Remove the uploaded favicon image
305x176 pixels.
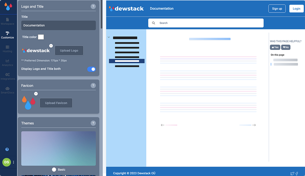tap(36, 94)
